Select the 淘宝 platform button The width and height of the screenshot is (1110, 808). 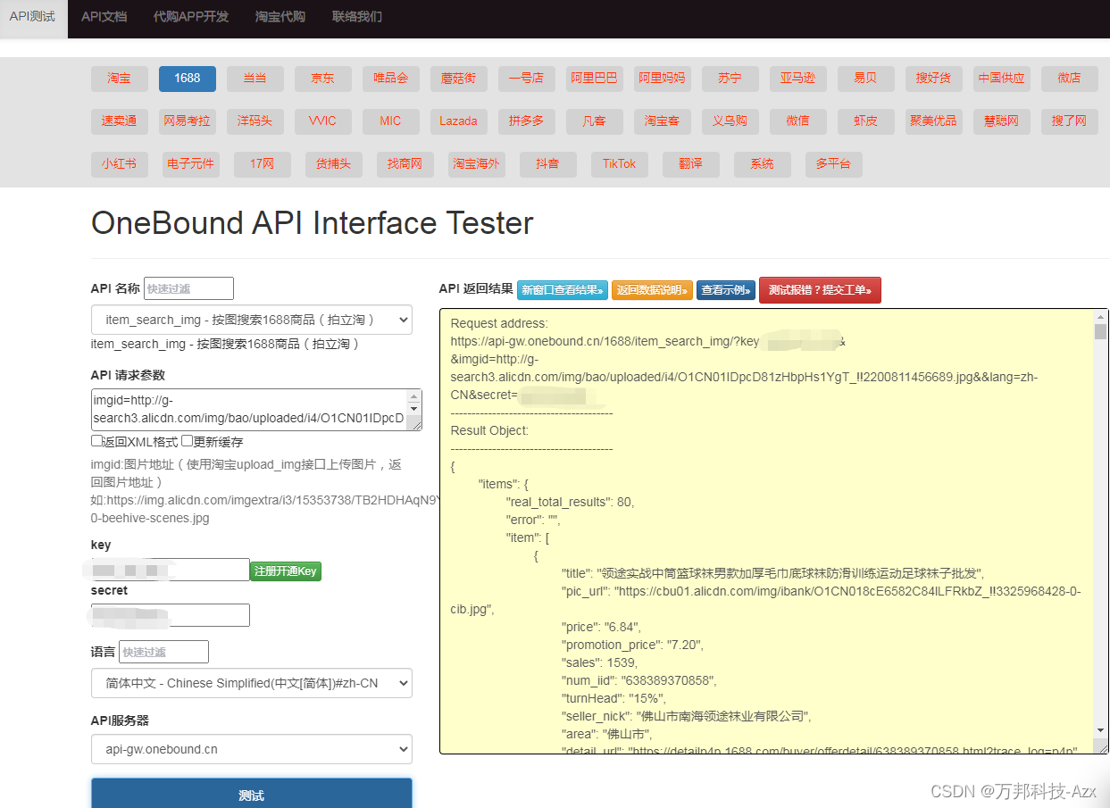coord(120,79)
